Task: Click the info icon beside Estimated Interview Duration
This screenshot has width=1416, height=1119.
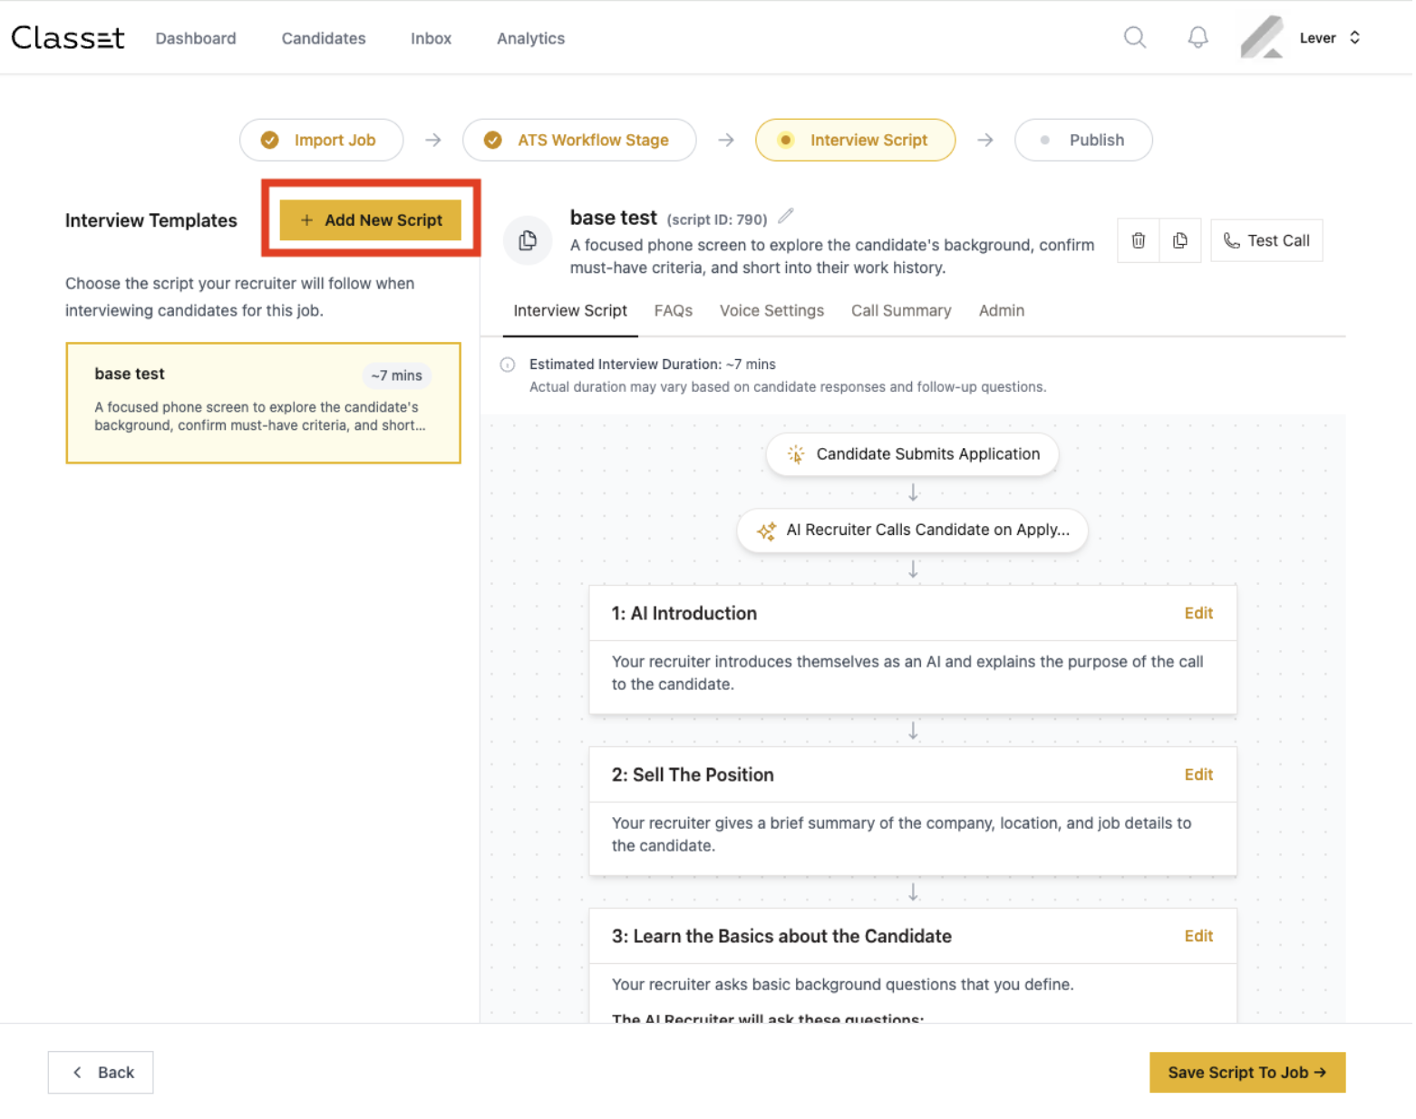Action: (509, 365)
